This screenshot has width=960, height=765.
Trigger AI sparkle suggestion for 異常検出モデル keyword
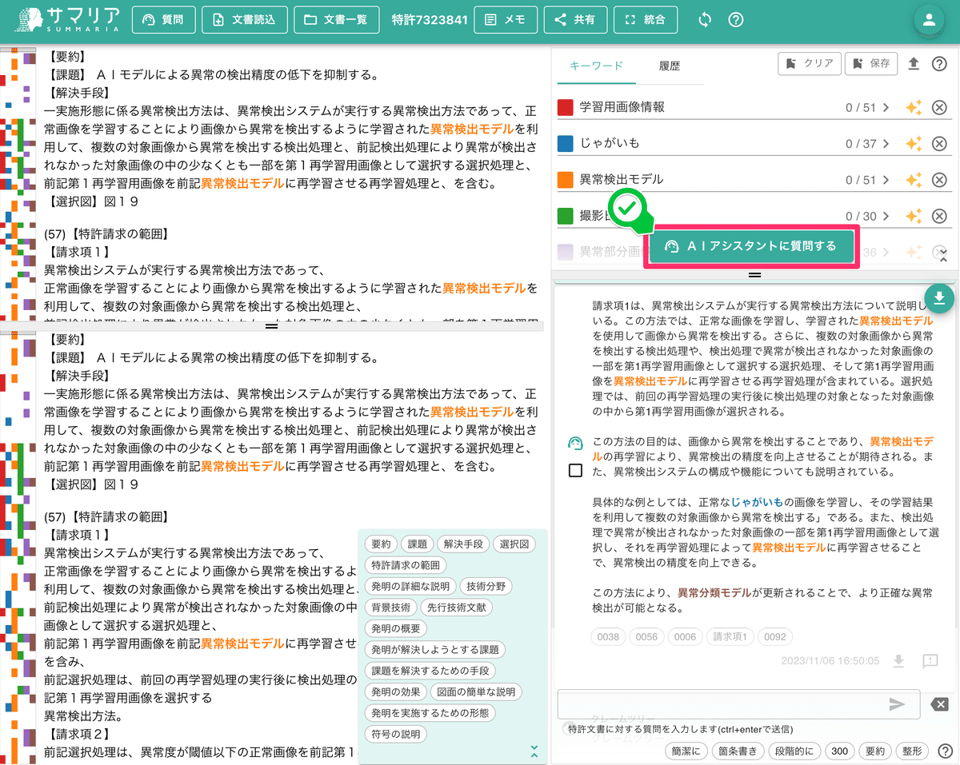pos(914,180)
